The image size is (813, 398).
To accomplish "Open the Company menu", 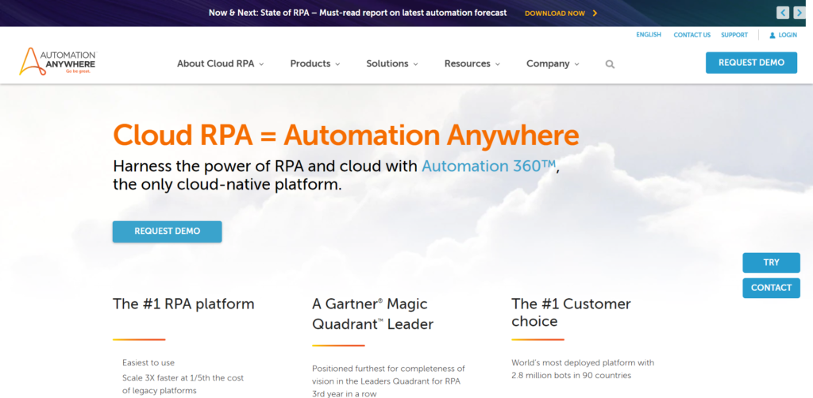I will pyautogui.click(x=553, y=63).
